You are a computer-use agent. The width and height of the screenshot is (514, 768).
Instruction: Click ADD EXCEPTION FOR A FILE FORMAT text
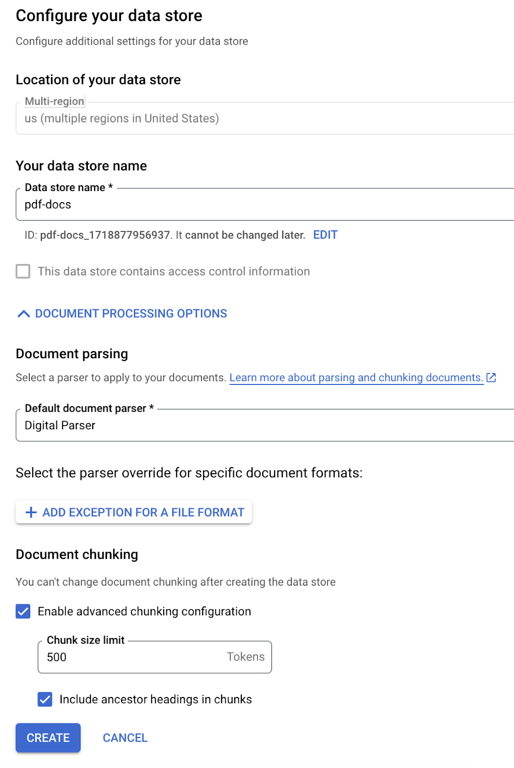[143, 513]
